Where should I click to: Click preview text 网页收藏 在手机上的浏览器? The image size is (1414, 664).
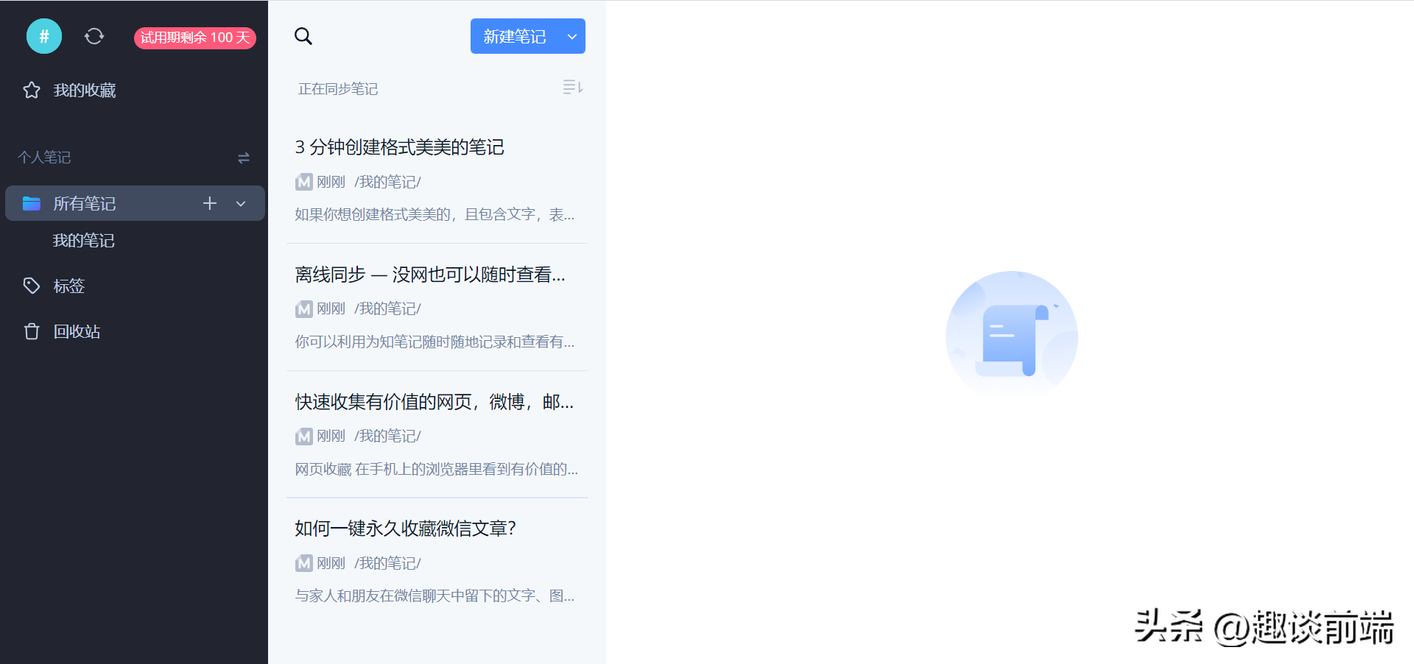437,469
